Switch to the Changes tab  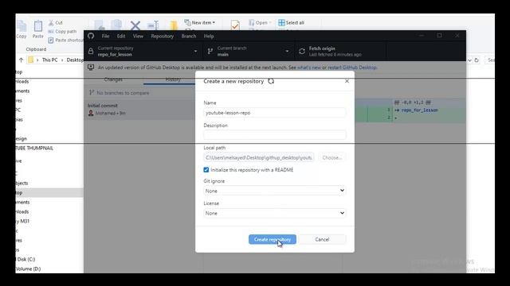tap(113, 79)
